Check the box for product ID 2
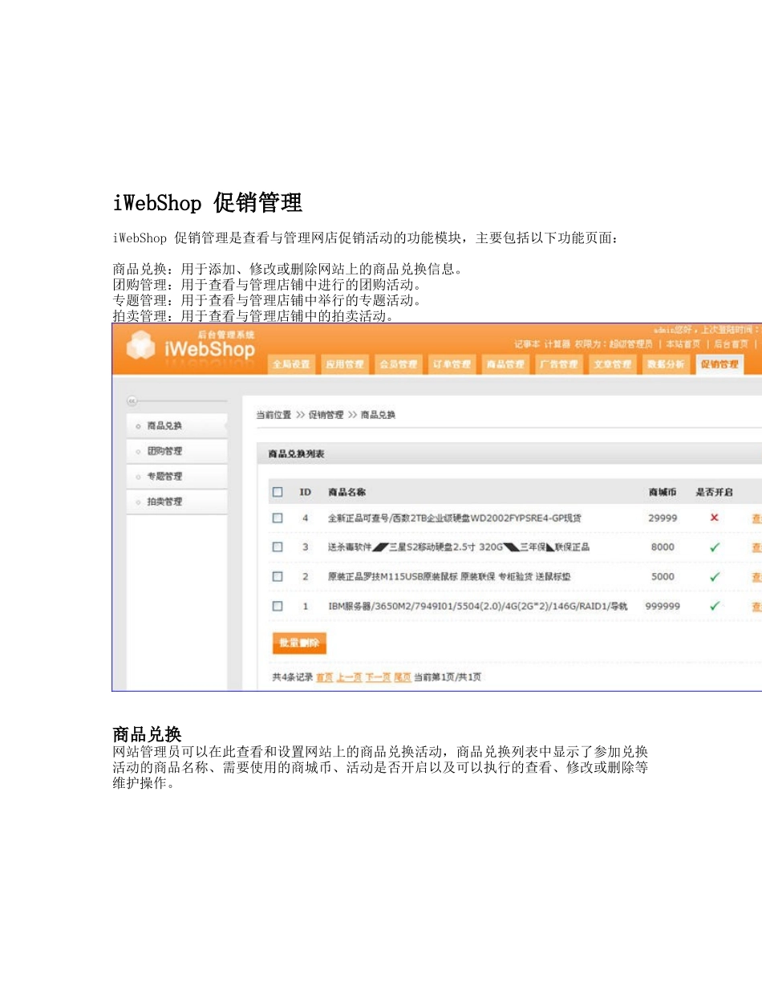The image size is (762, 987). (278, 576)
